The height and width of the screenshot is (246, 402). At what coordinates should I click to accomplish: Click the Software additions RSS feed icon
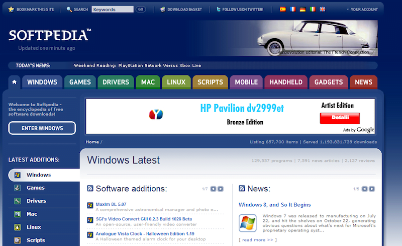pos(90,188)
